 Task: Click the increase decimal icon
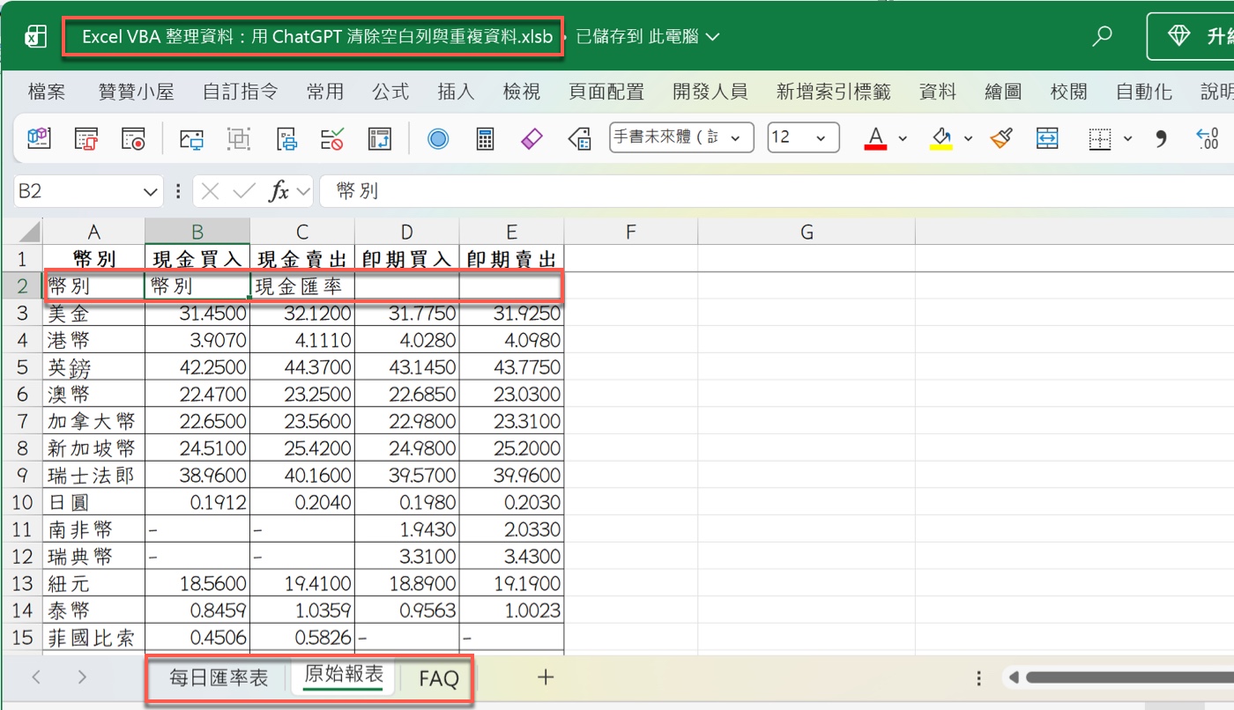[1207, 138]
